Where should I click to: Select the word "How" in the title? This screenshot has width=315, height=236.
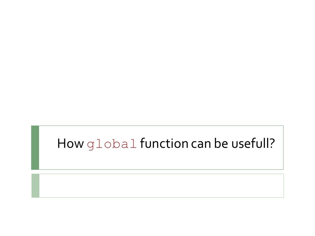[71, 143]
